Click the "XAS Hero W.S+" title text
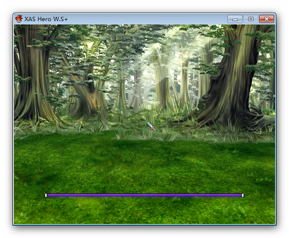The height and width of the screenshot is (238, 289). coord(46,19)
